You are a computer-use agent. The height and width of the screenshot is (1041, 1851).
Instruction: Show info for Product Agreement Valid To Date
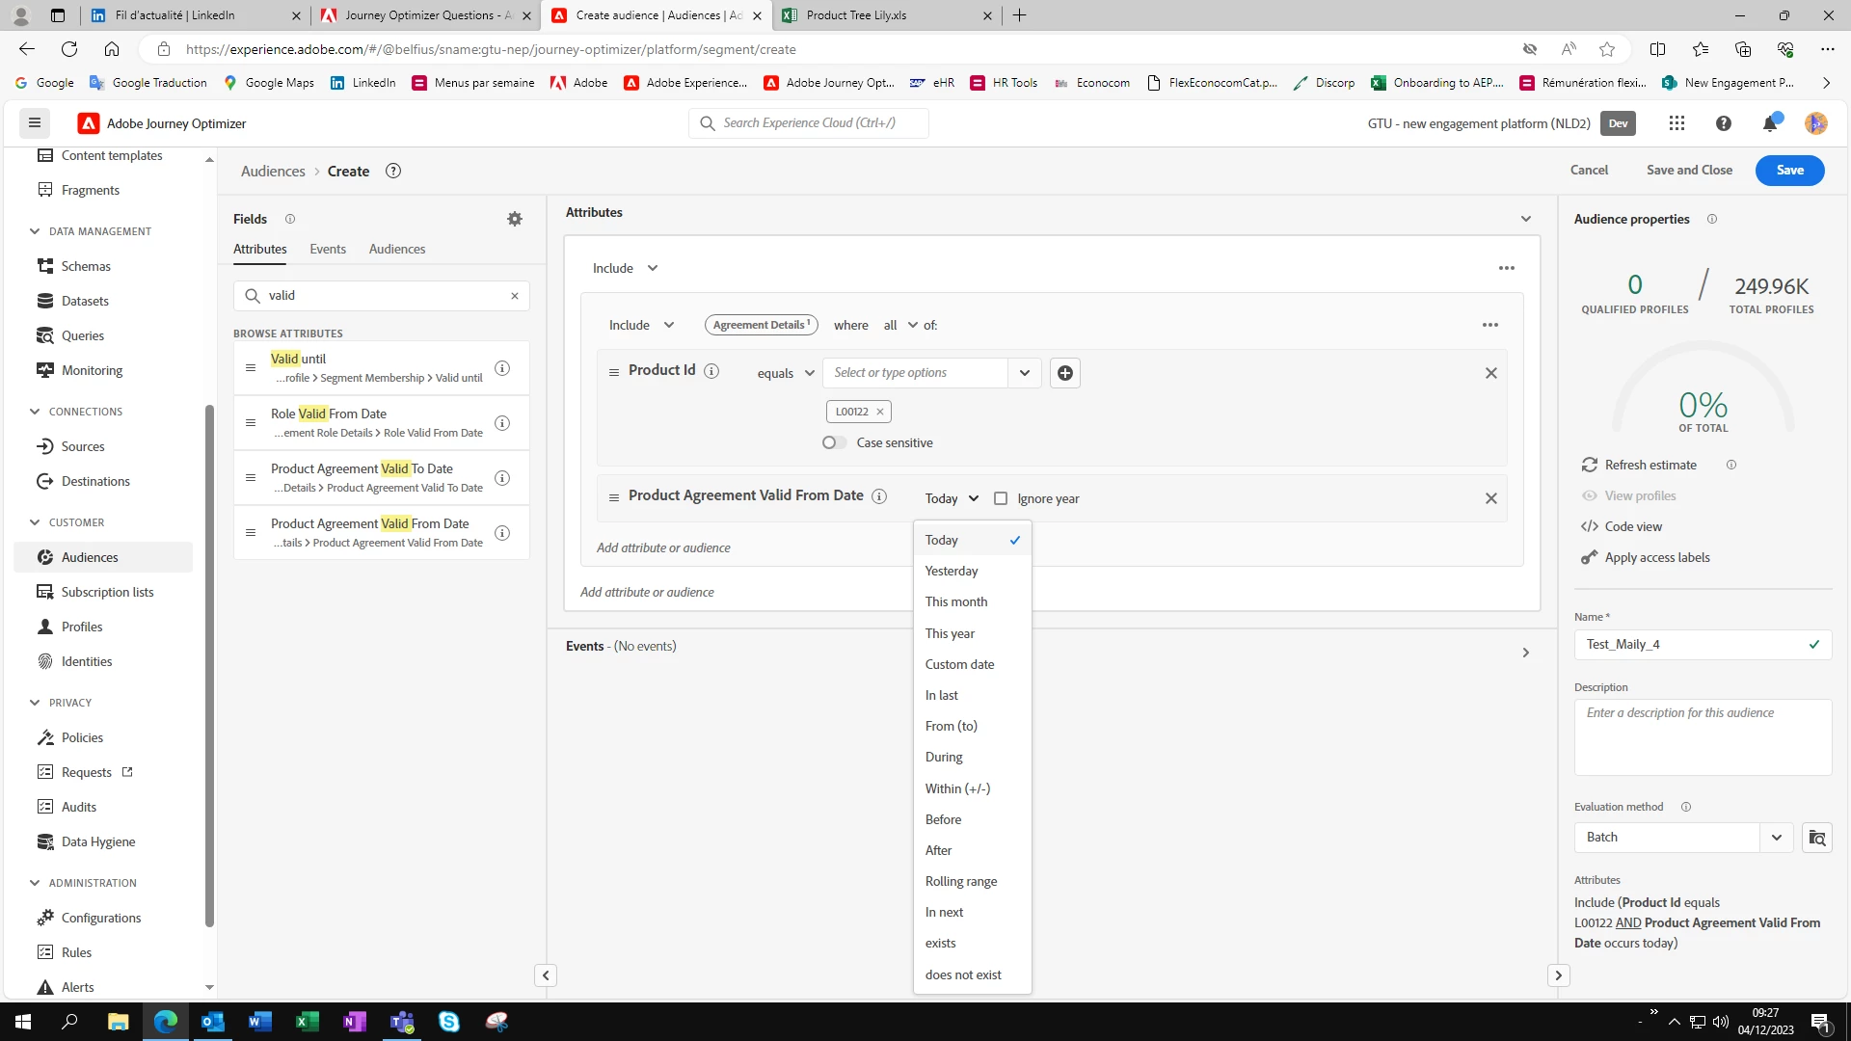pyautogui.click(x=502, y=478)
